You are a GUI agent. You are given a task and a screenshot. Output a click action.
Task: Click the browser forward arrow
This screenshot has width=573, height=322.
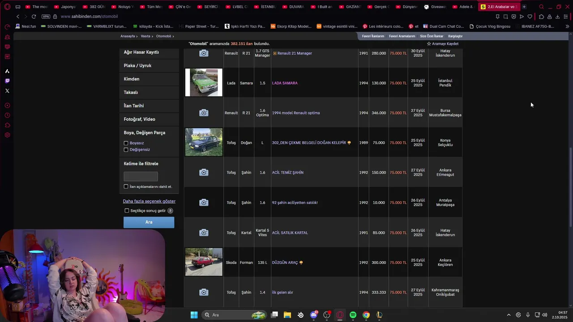[x=26, y=17]
